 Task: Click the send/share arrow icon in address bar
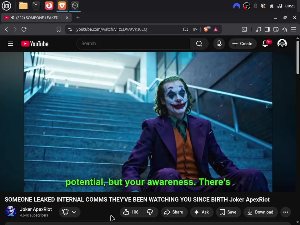coord(195,29)
